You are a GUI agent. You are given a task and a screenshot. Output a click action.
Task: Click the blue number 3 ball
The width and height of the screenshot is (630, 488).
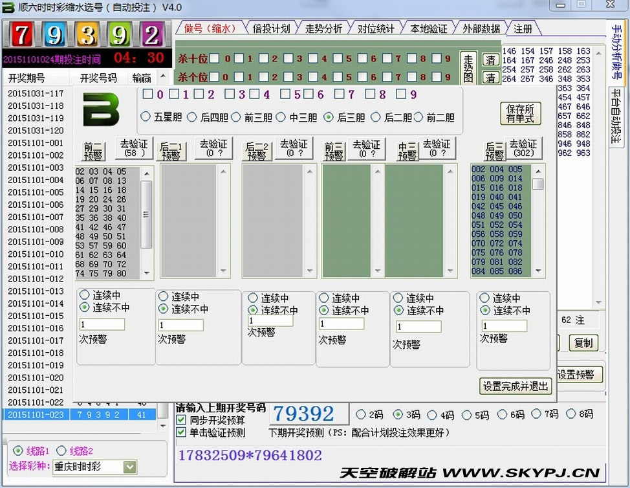click(87, 34)
